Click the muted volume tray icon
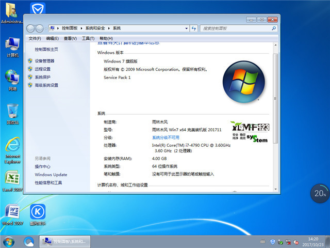 tap(296, 242)
